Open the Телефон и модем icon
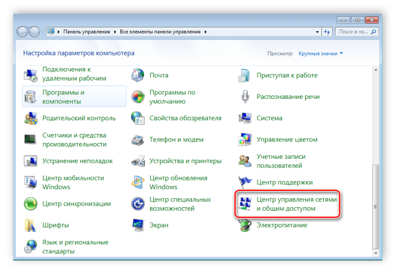The height and width of the screenshot is (274, 396). pyautogui.click(x=138, y=139)
